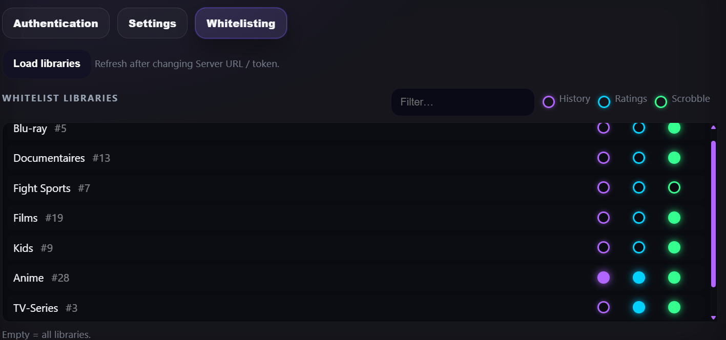Image resolution: width=726 pixels, height=340 pixels.
Task: Toggle History for the Anime library
Action: [604, 278]
